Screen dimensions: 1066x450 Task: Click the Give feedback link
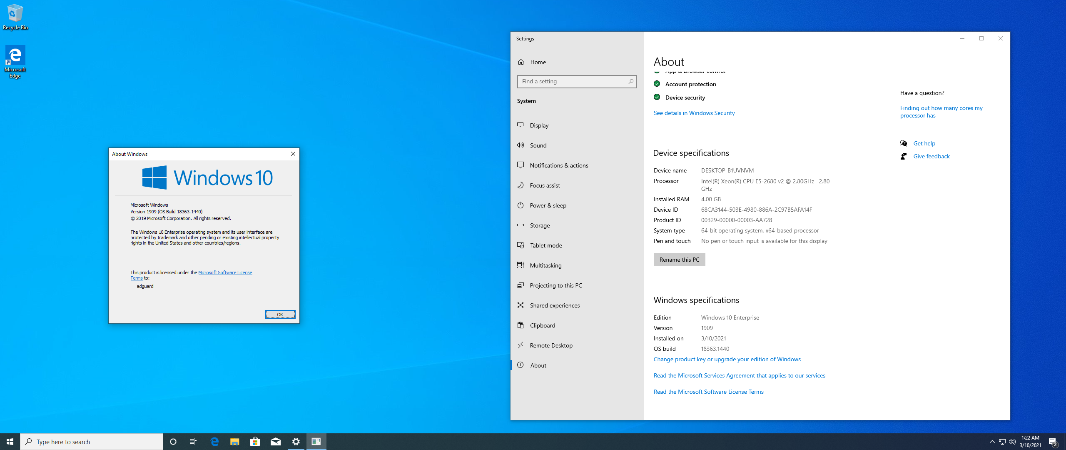click(932, 156)
